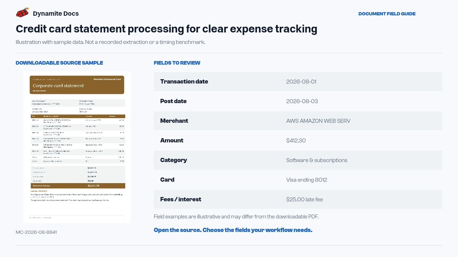Select the 'DOCUMENT FIELD GUIDE' header label
The width and height of the screenshot is (458, 257).
(x=387, y=14)
